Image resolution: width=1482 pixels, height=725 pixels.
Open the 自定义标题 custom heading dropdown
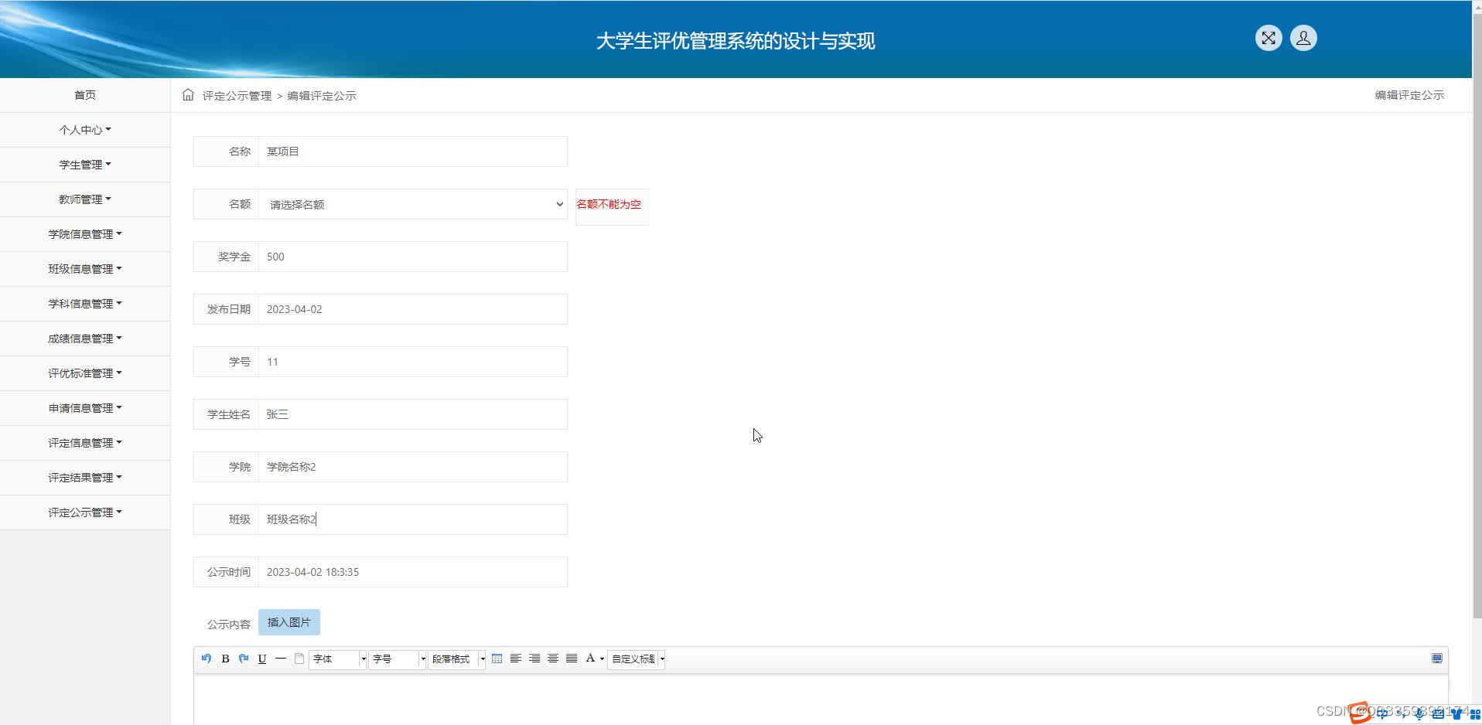point(637,659)
